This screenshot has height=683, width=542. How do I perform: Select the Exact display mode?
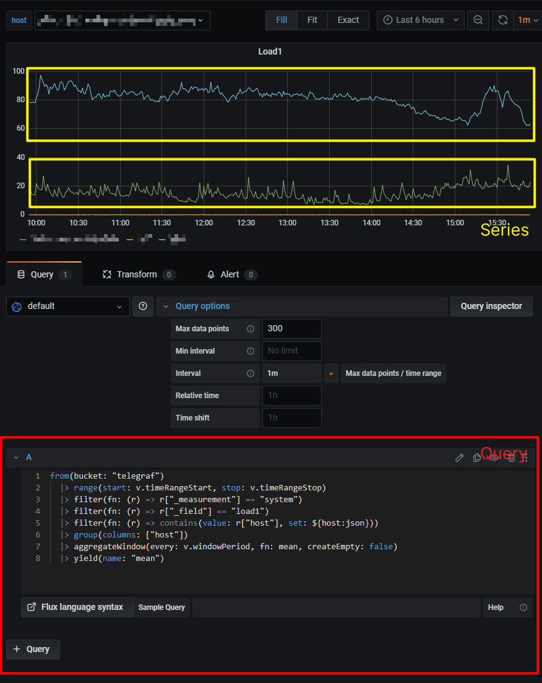coord(348,20)
